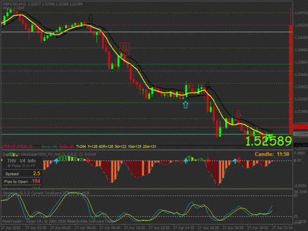The image size is (308, 231).
Task: Click the red price tag on price axis
Action: pyautogui.click(x=301, y=127)
